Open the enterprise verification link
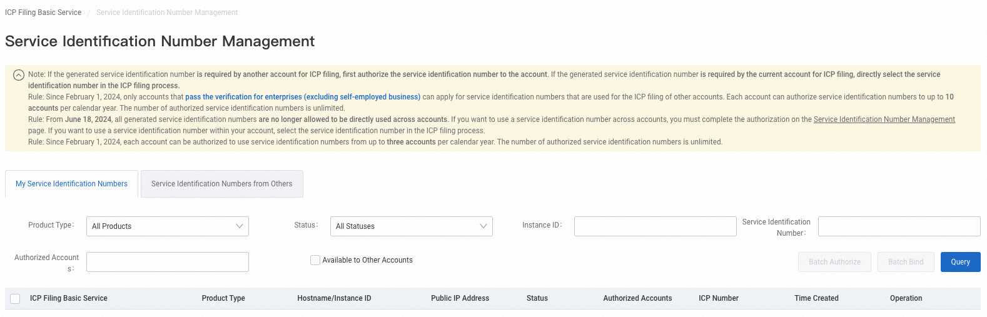Screen dimensions: 987x317 (x=303, y=97)
